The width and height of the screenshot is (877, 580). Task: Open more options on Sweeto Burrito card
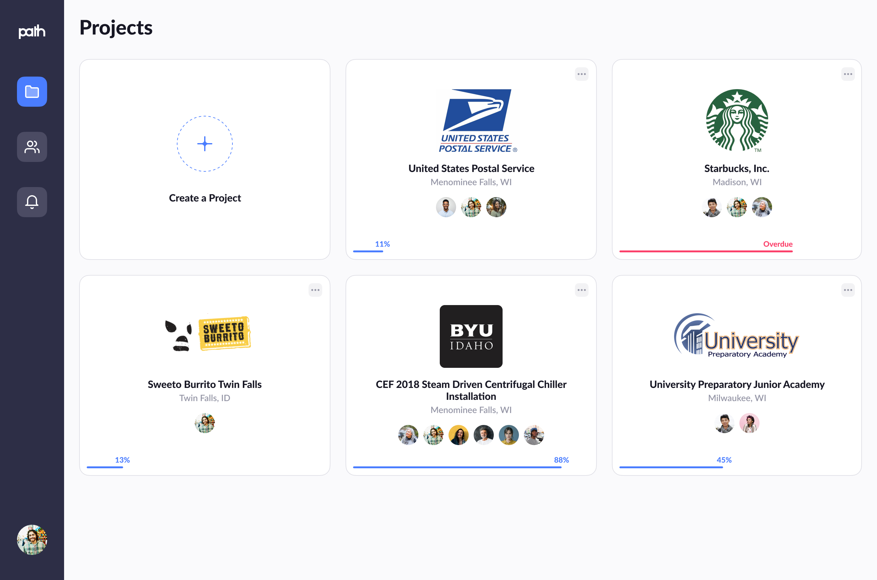click(x=315, y=290)
